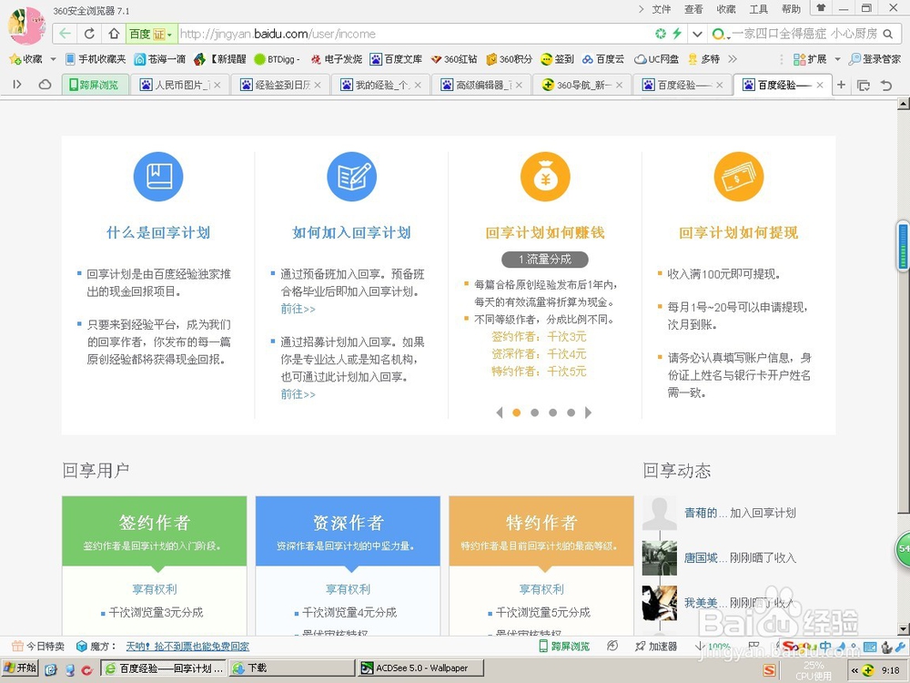This screenshot has width=910, height=683.
Task: Open the 查看 menu
Action: coord(693,9)
